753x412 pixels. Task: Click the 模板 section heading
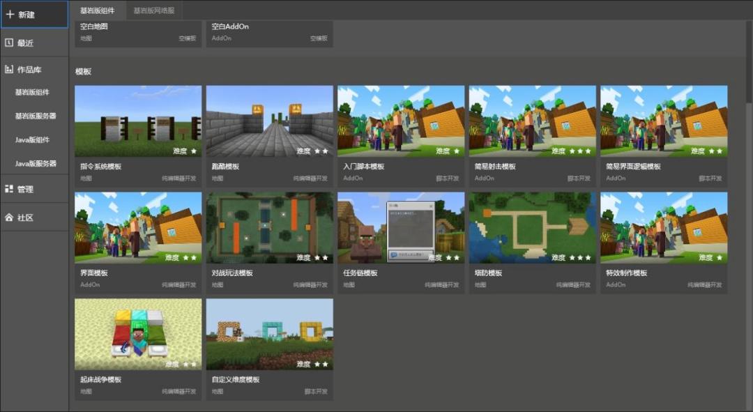point(83,71)
